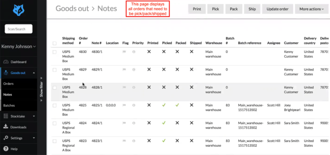Screen dimensions: 330x155
Task: Flag order 4828 note
Action: click(x=124, y=88)
